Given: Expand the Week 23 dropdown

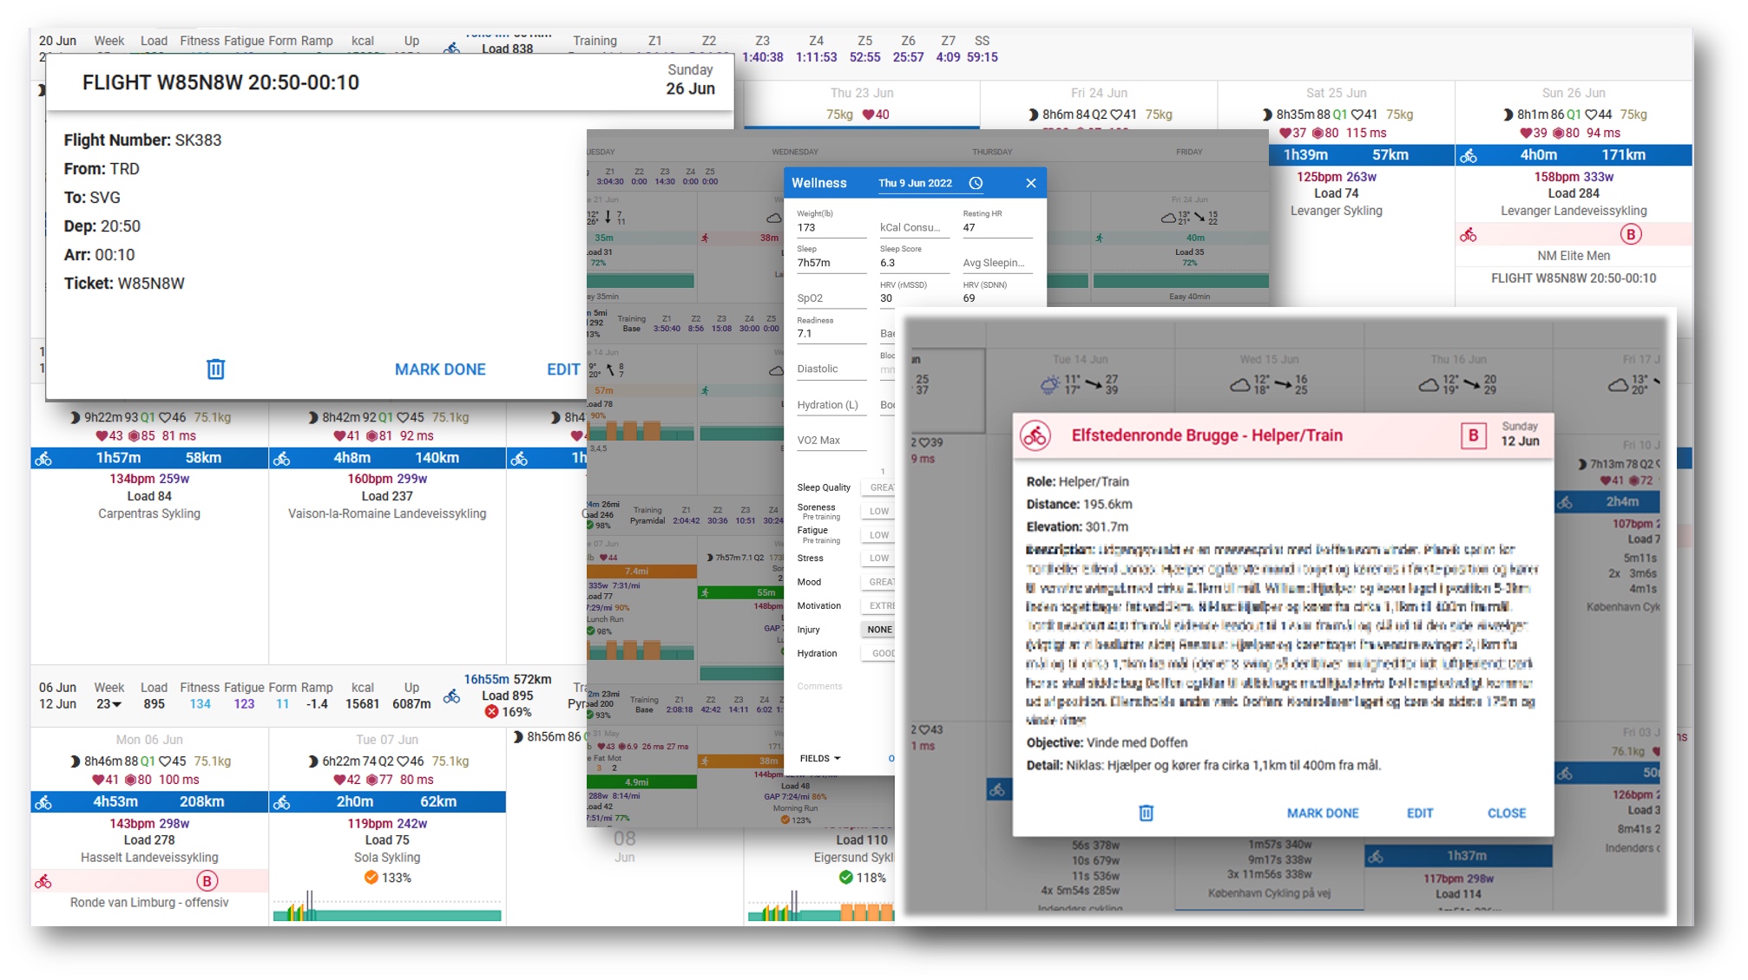Looking at the screenshot, I should point(109,704).
